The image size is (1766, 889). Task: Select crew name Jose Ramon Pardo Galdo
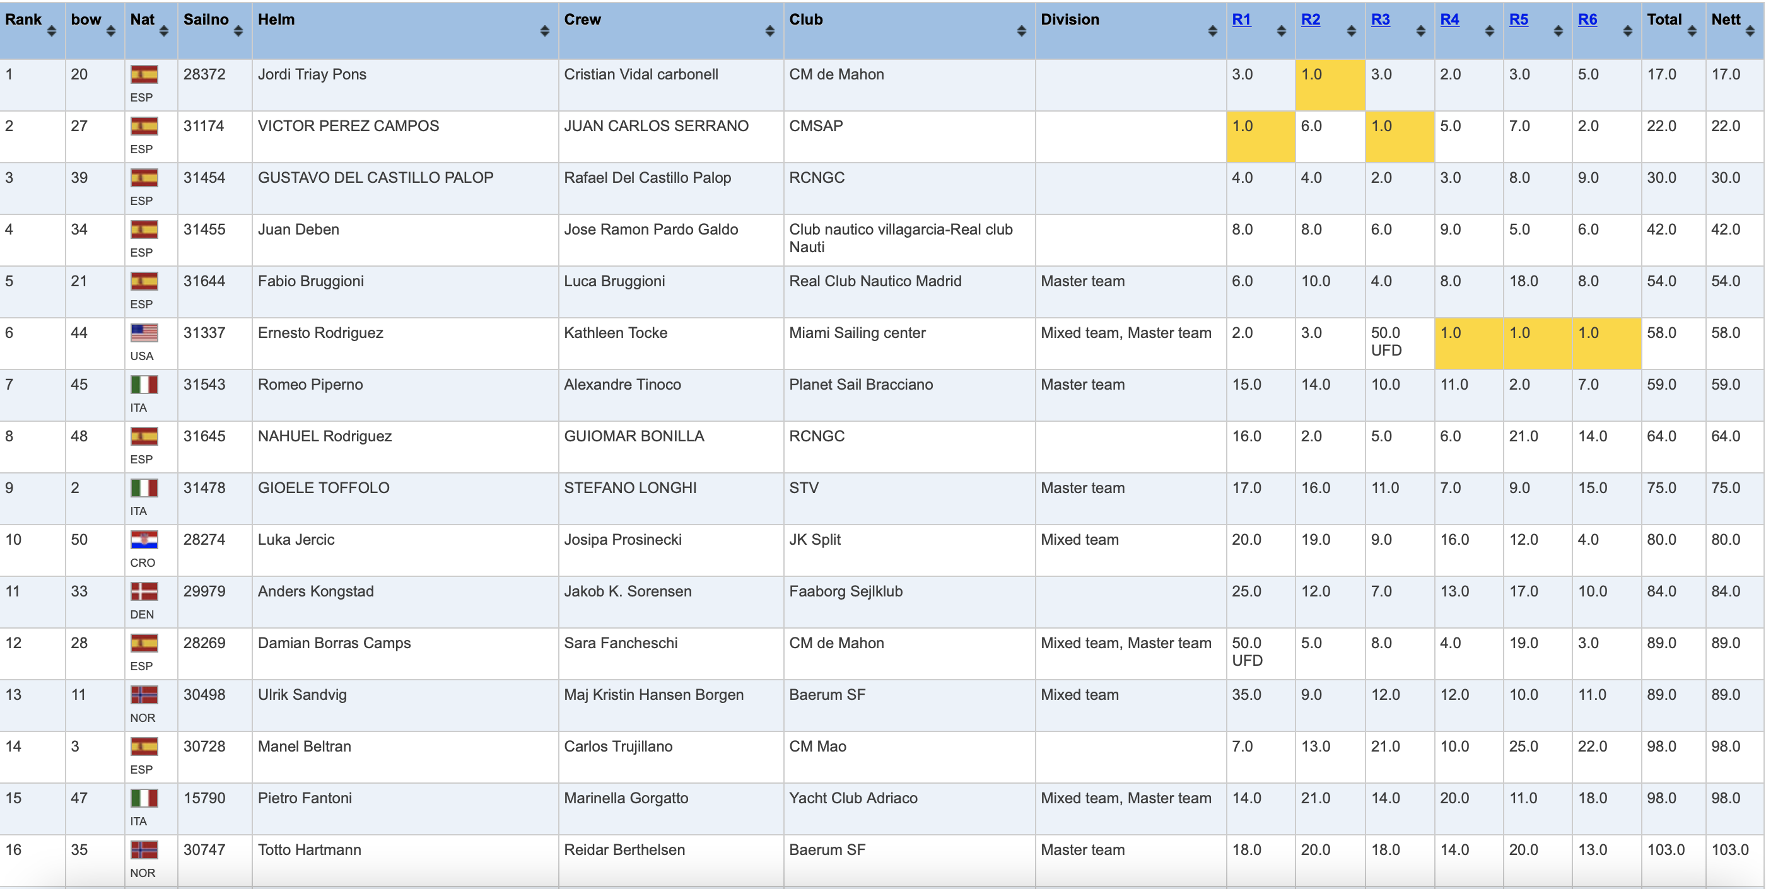click(652, 230)
